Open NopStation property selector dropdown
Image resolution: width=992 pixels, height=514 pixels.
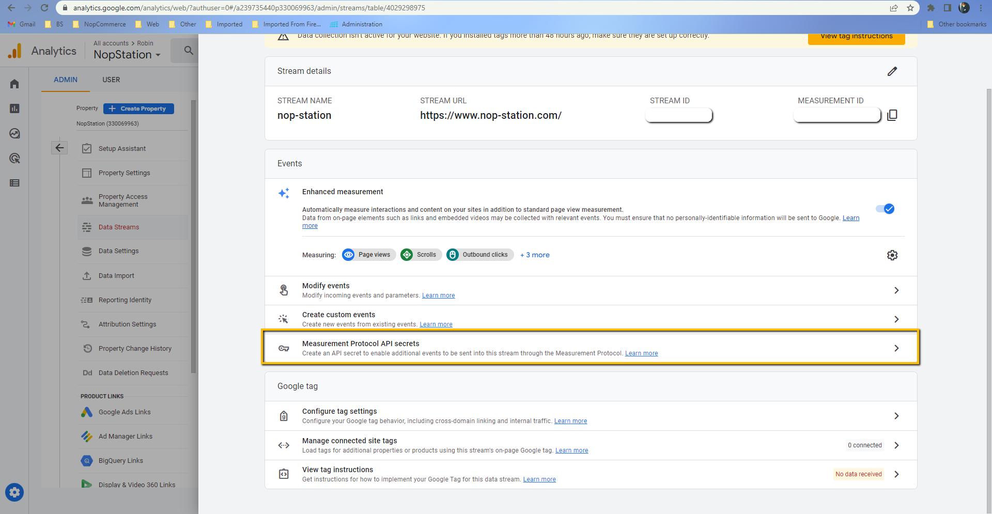tap(127, 55)
